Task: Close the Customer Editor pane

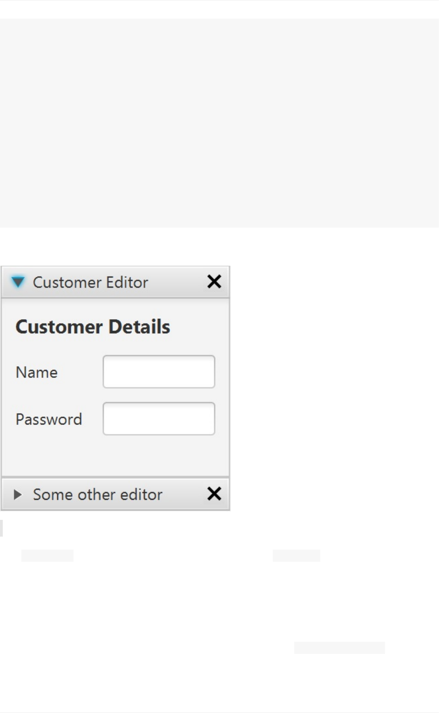Action: pyautogui.click(x=214, y=282)
